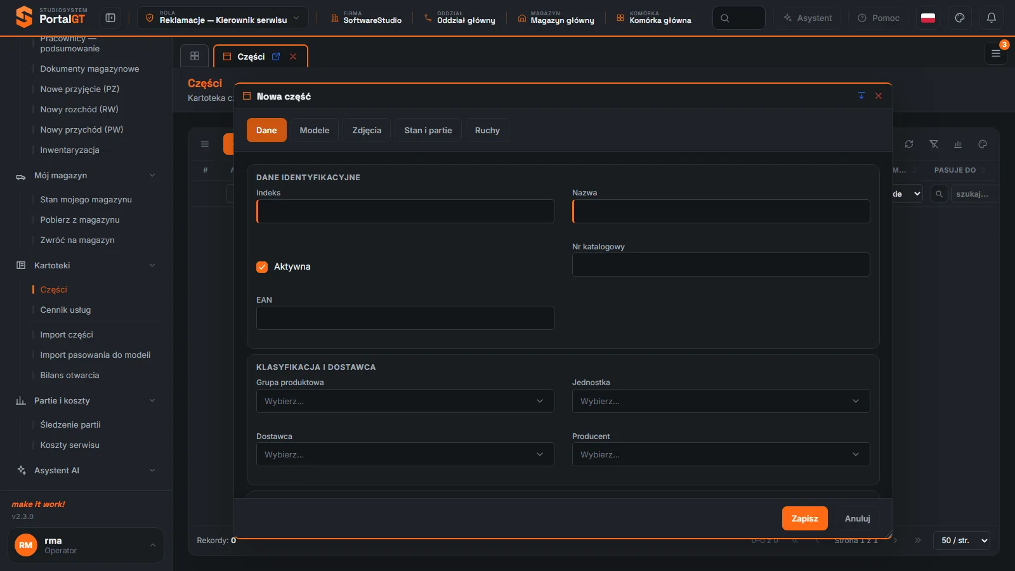Pin the Nowa część dialog
The image size is (1015, 571).
click(x=861, y=96)
